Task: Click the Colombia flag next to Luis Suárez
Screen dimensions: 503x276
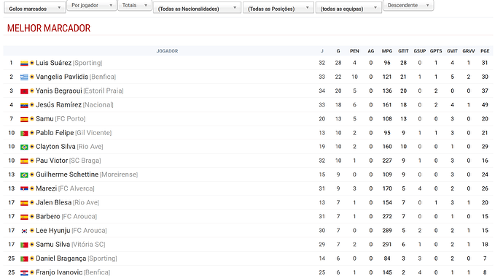Action: click(x=24, y=64)
